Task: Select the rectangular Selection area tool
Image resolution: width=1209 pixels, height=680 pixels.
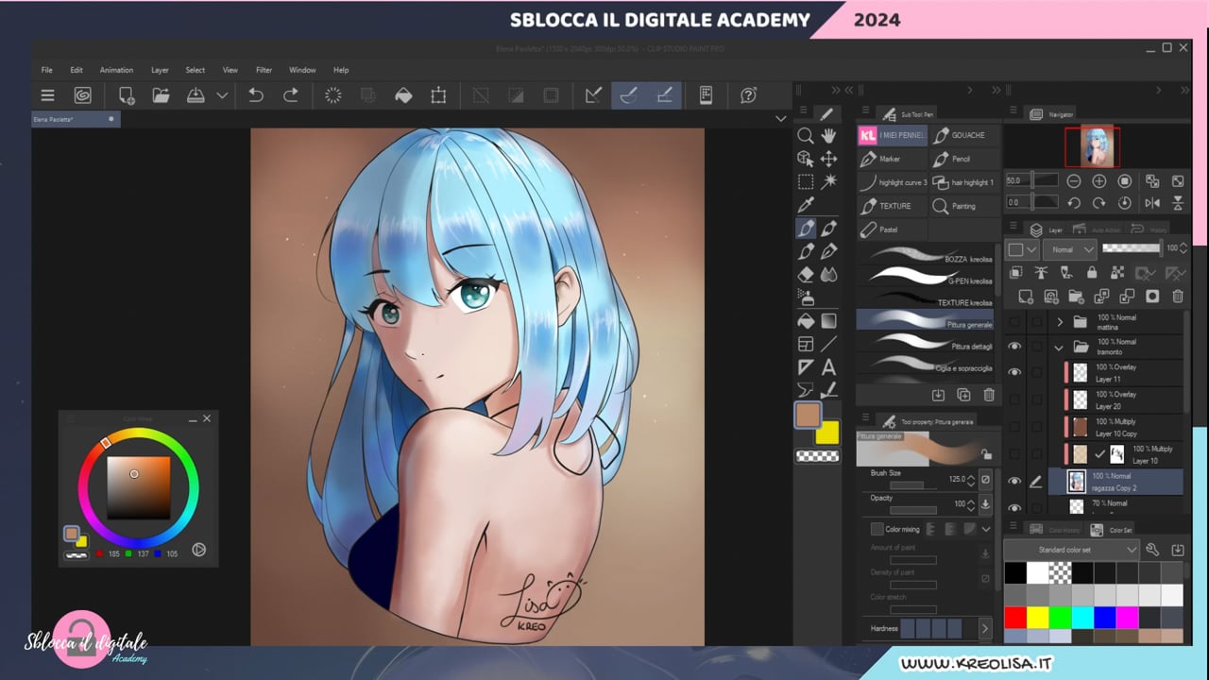Action: point(805,181)
